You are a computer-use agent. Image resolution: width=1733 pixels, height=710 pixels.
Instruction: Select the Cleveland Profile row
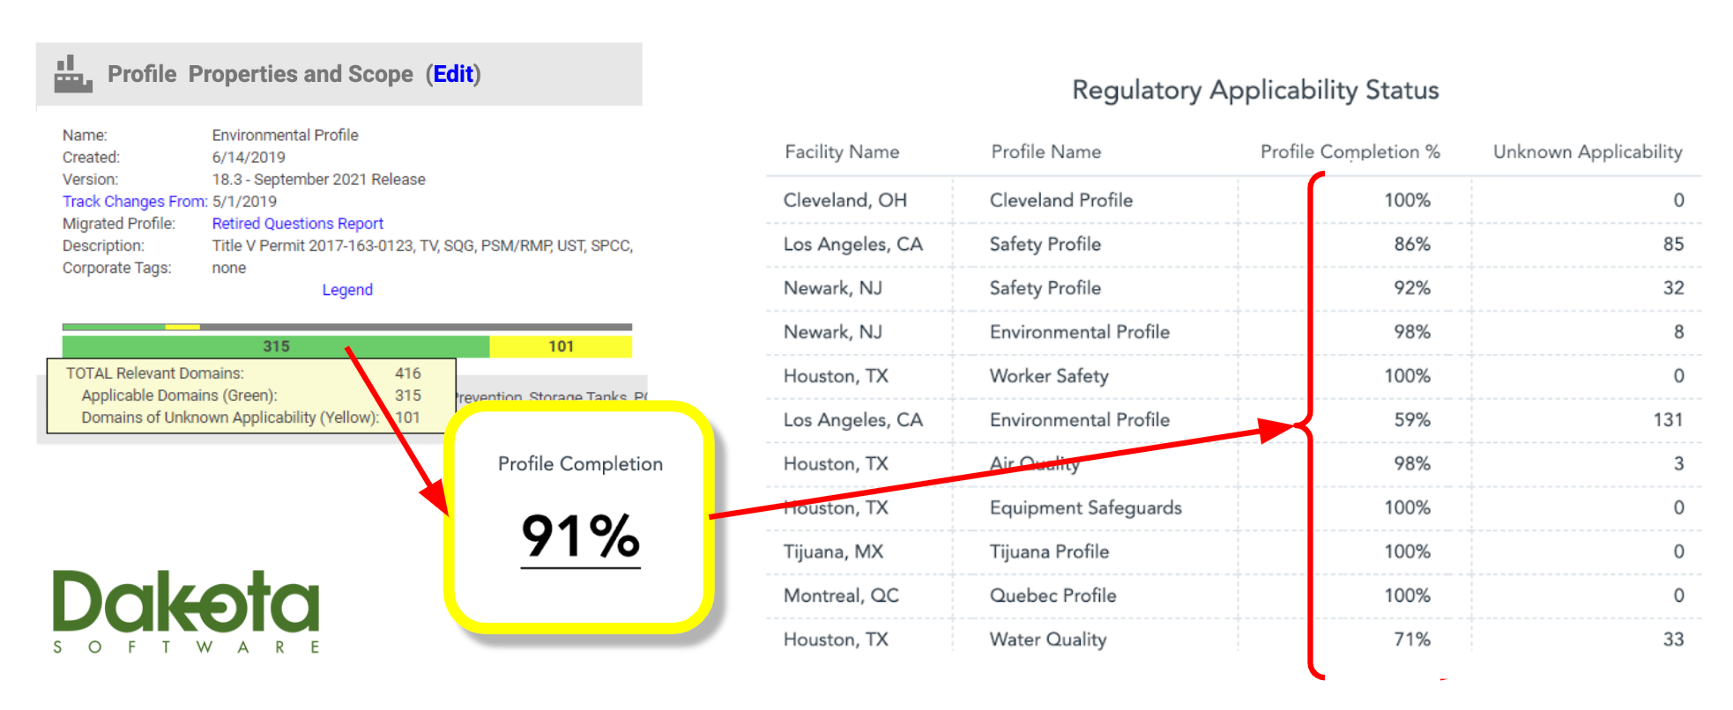1233,200
